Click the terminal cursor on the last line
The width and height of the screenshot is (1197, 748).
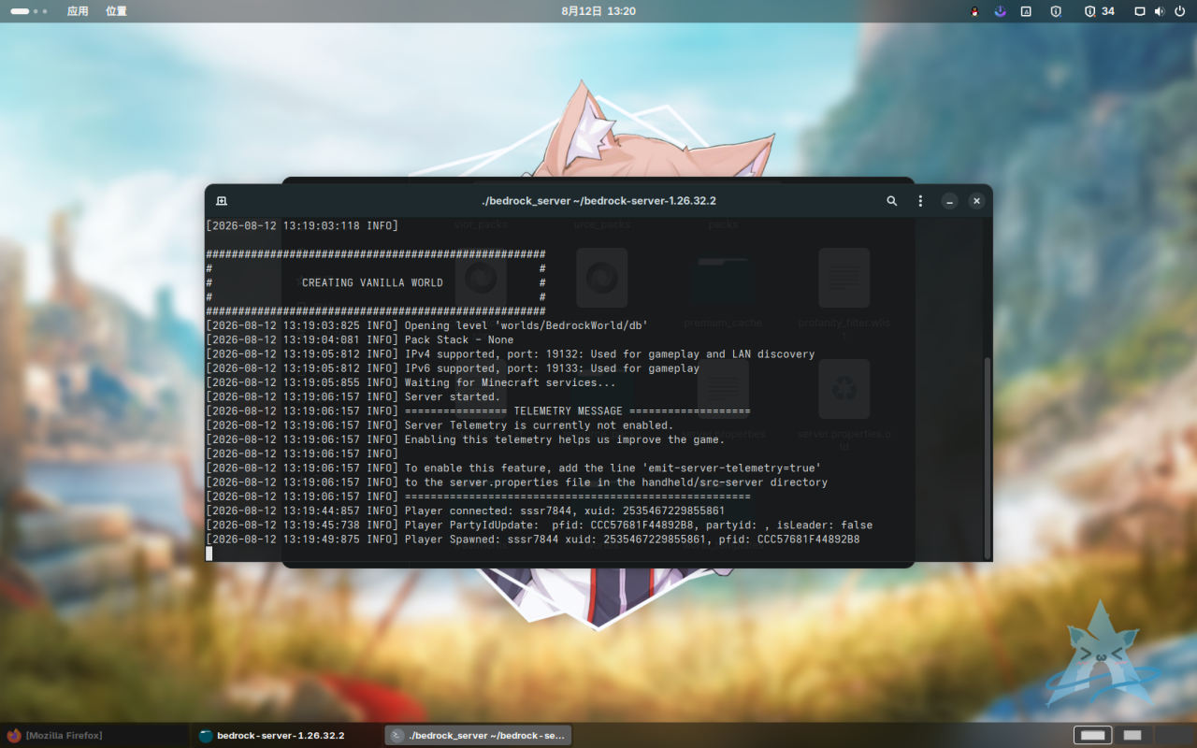coord(209,554)
